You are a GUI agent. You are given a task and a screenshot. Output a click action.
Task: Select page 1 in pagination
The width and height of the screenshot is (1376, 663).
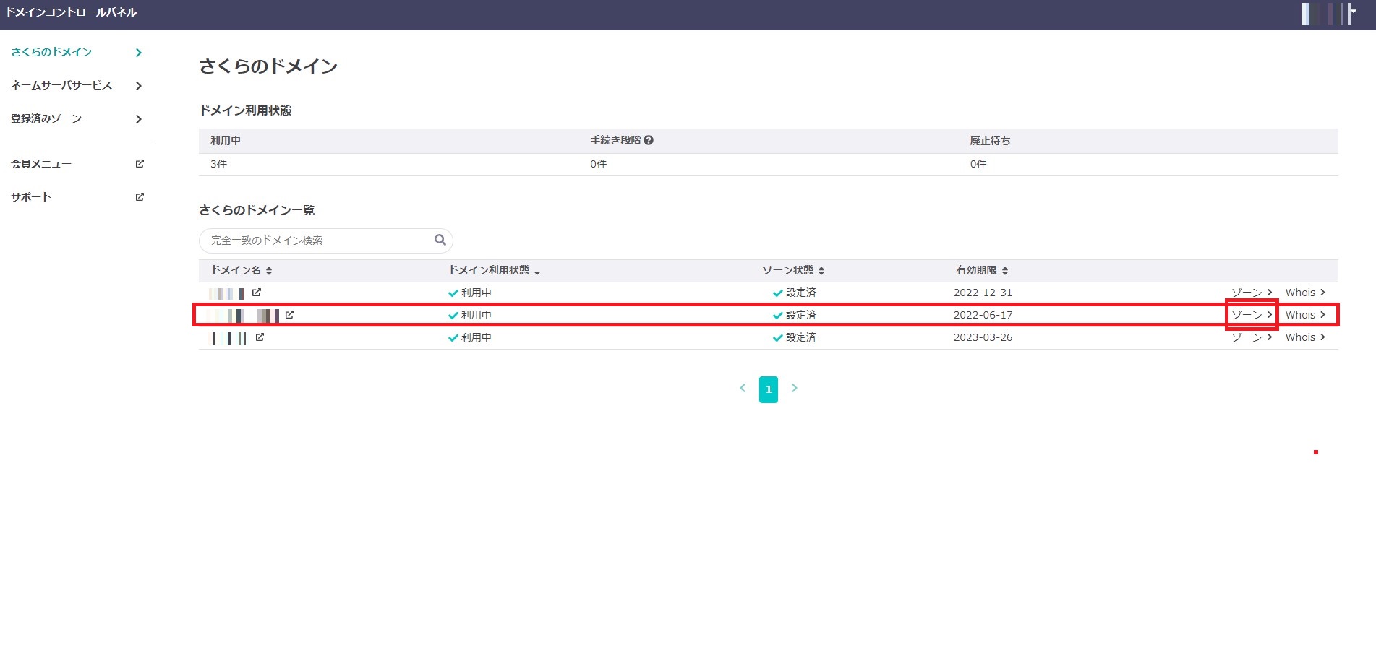pos(769,389)
